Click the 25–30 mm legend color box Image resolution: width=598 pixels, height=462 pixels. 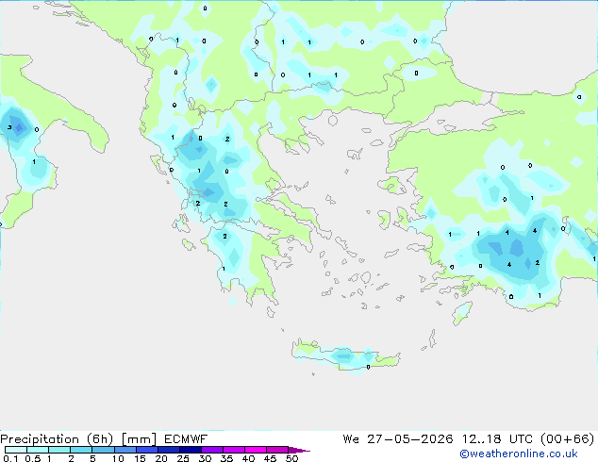[190, 450]
